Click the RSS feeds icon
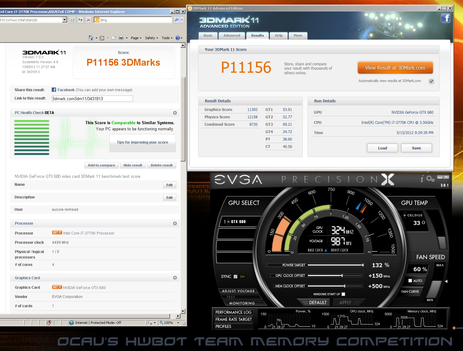Screen dimensions: 463x351 pyautogui.click(x=102, y=38)
